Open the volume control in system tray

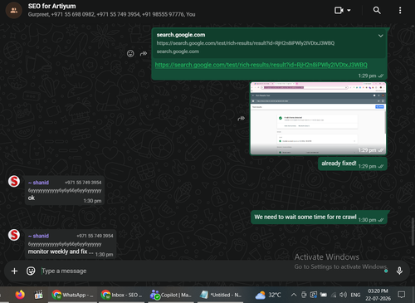point(343,295)
